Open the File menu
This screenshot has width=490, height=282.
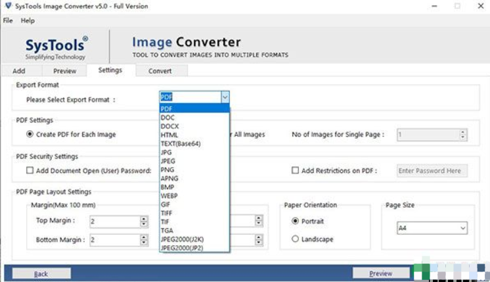coord(8,20)
